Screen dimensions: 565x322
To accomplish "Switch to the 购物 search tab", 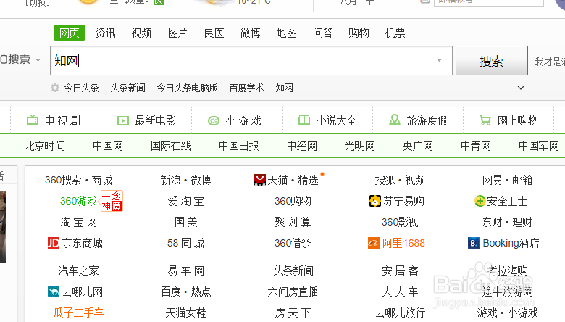I will pyautogui.click(x=359, y=33).
